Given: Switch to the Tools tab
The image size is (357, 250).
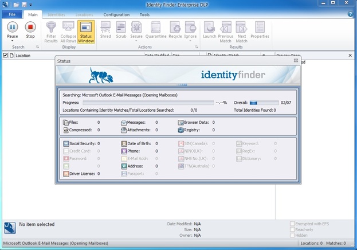Looking at the screenshot, I should click(x=144, y=14).
